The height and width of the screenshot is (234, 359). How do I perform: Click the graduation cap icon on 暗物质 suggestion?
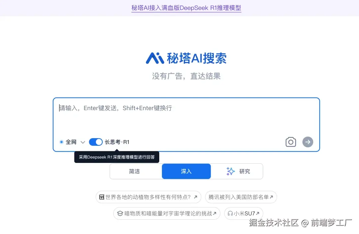(120, 213)
